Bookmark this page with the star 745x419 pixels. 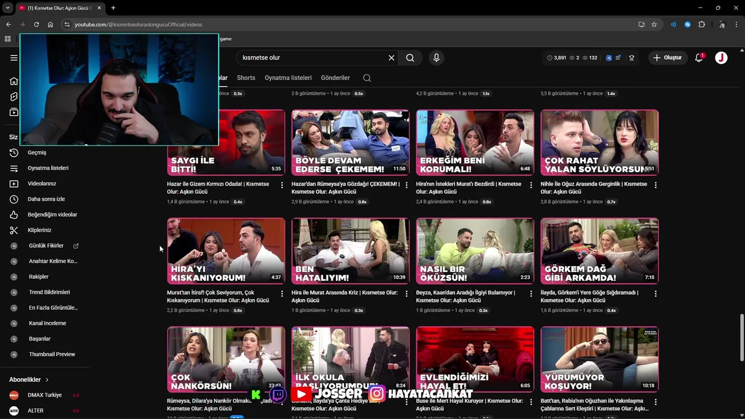654,24
